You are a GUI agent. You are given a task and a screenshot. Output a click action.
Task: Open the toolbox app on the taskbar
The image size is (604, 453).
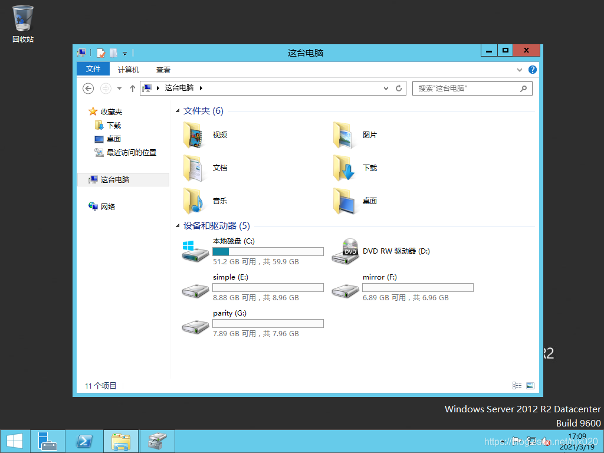[x=157, y=441]
